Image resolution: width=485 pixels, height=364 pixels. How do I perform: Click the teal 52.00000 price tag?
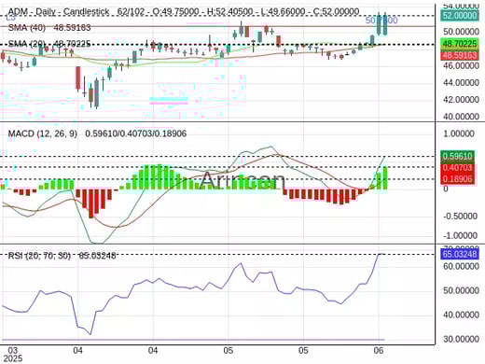[x=460, y=16]
